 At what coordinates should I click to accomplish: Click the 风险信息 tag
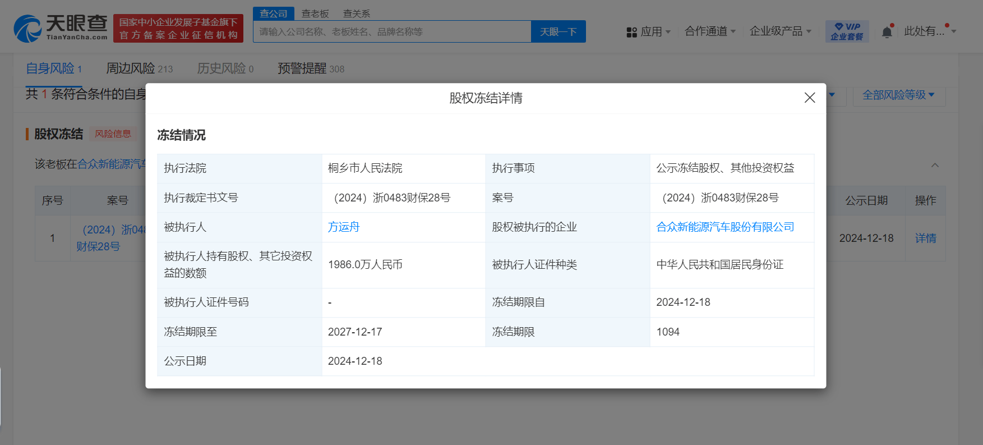pos(113,134)
